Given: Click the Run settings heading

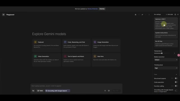Looking at the screenshot, I should 157,14.
